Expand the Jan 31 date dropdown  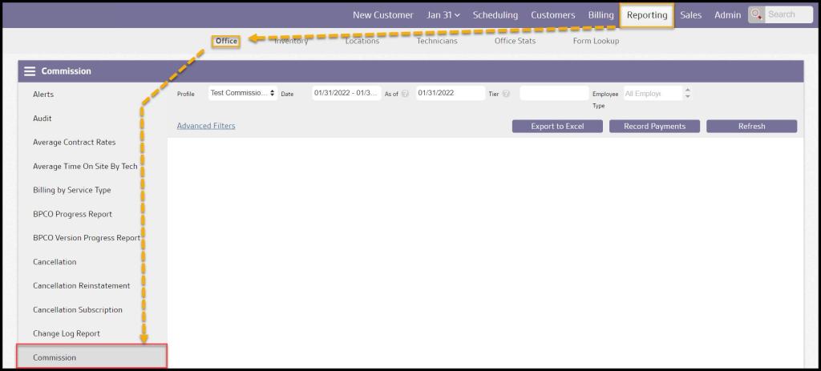(x=443, y=14)
